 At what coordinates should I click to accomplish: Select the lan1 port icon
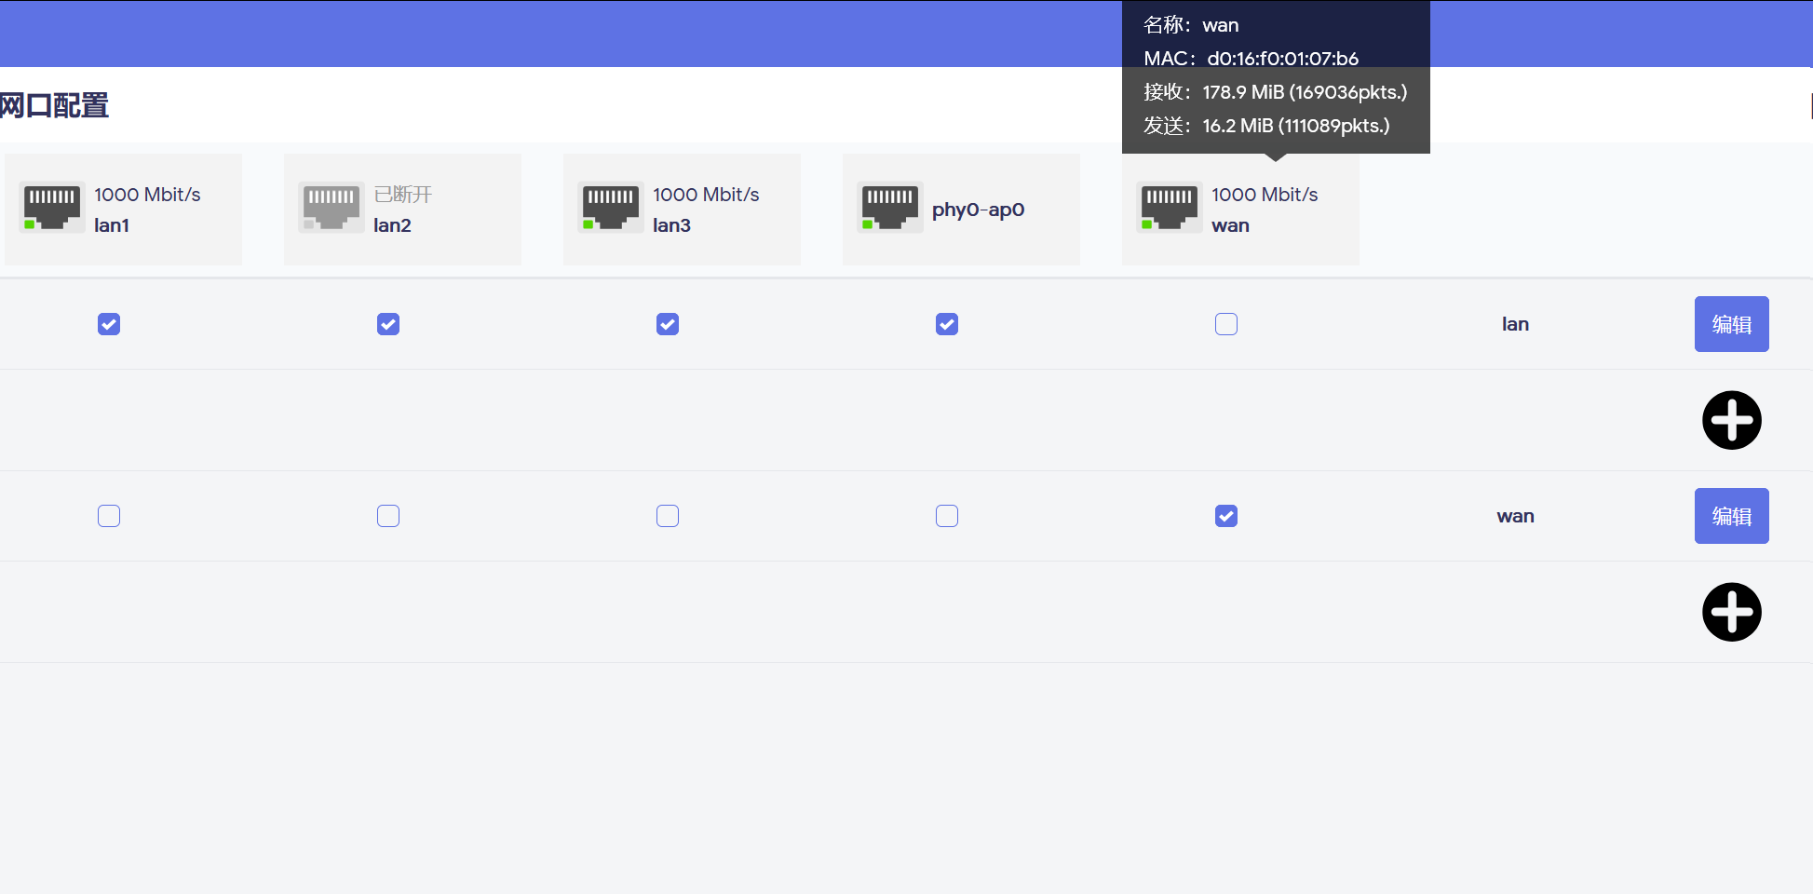point(52,207)
